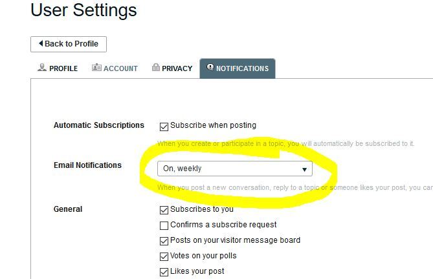Toggle Subscribe when posting checkbox
Image resolution: width=433 pixels, height=279 pixels.
click(x=164, y=127)
